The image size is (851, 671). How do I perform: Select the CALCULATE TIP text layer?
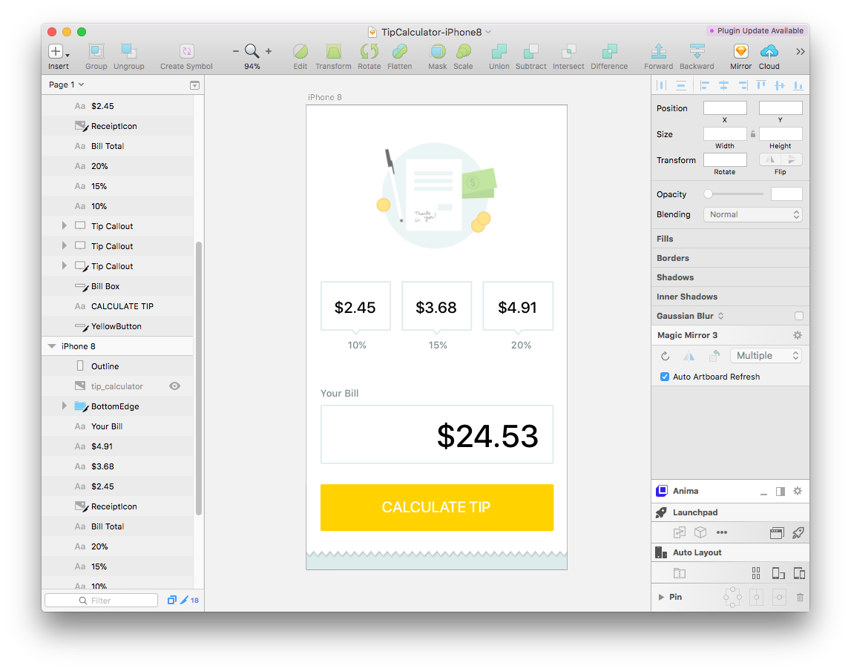tap(118, 306)
